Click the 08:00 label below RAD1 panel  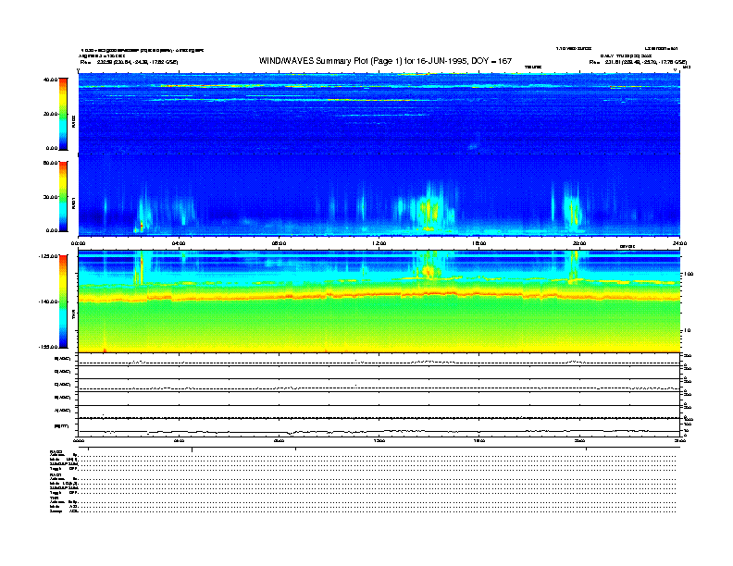point(279,243)
